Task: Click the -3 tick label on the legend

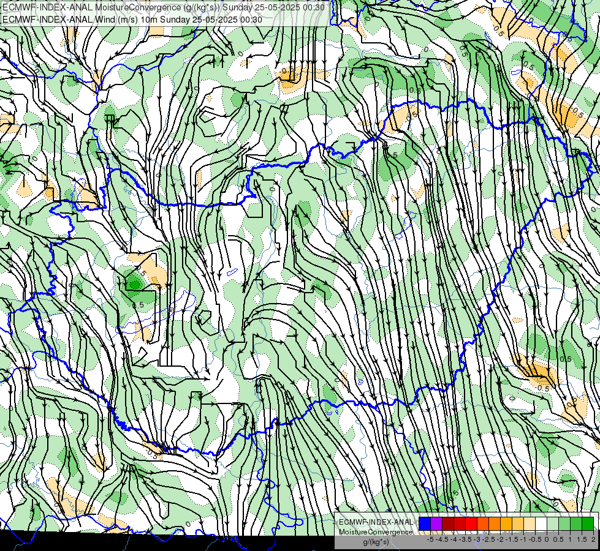Action: (477, 539)
